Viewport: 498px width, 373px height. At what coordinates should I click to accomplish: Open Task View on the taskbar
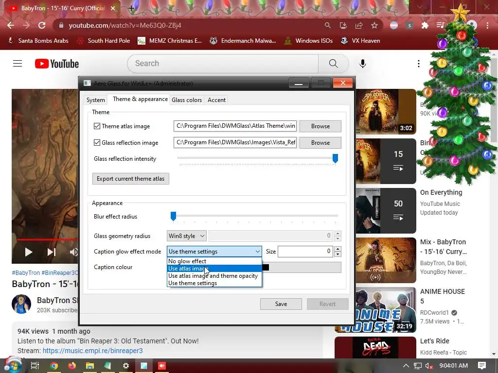click(x=35, y=366)
